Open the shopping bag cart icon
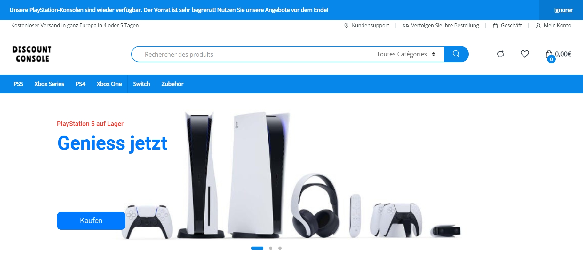Image resolution: width=583 pixels, height=262 pixels. 549,54
